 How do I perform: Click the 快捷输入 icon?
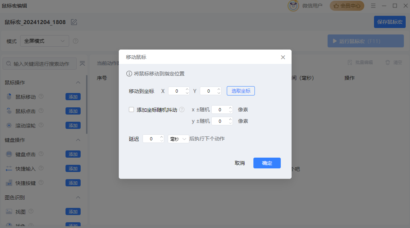pos(9,168)
